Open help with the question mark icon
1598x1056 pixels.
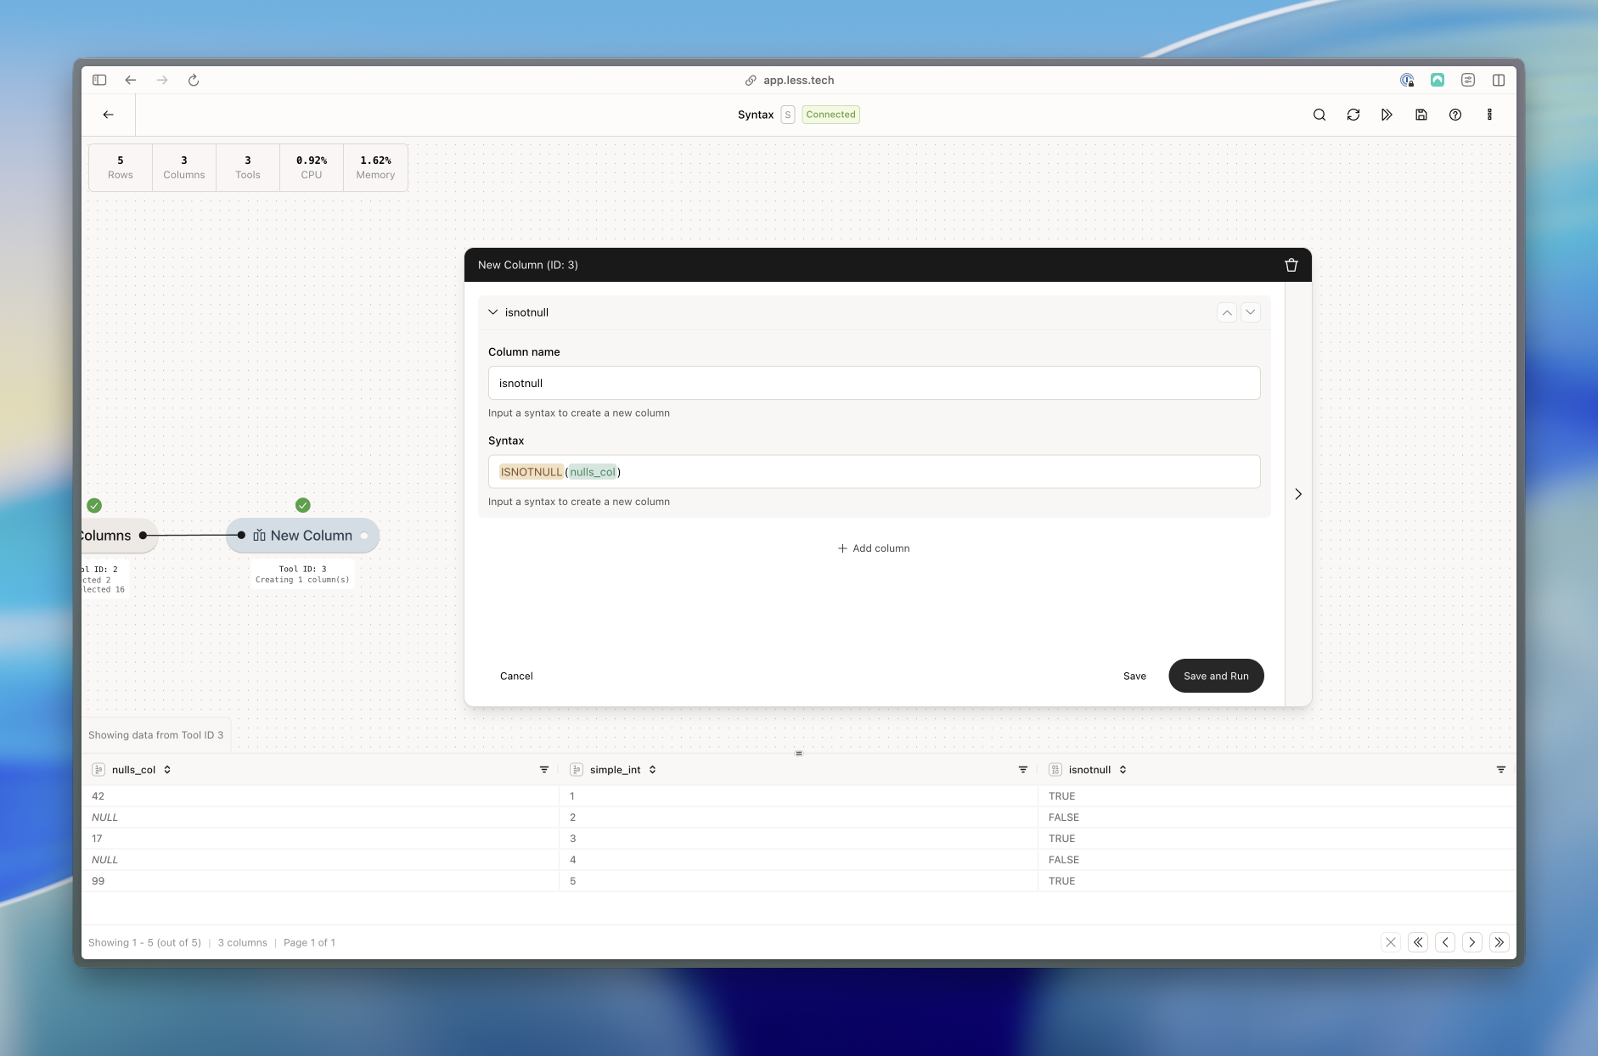tap(1455, 115)
